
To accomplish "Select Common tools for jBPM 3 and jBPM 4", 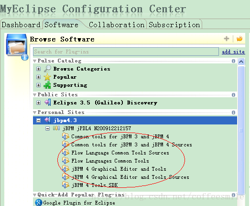I will (120, 136).
